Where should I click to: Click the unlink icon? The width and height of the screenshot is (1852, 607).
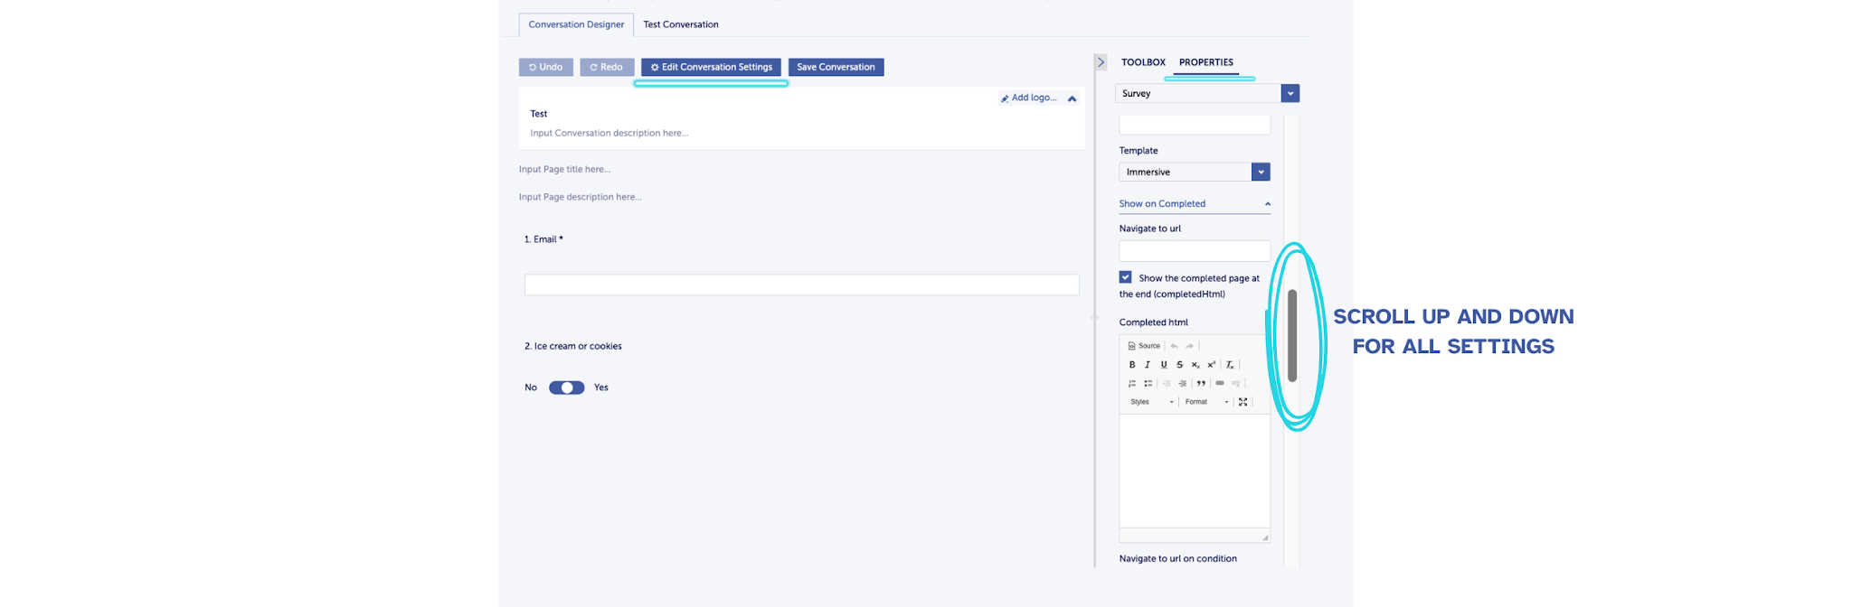point(1235,383)
